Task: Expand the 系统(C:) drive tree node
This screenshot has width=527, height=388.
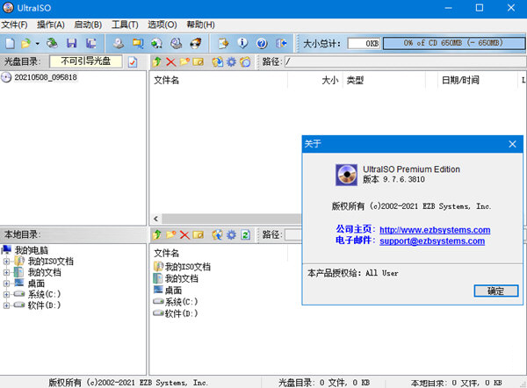Action: pos(7,295)
